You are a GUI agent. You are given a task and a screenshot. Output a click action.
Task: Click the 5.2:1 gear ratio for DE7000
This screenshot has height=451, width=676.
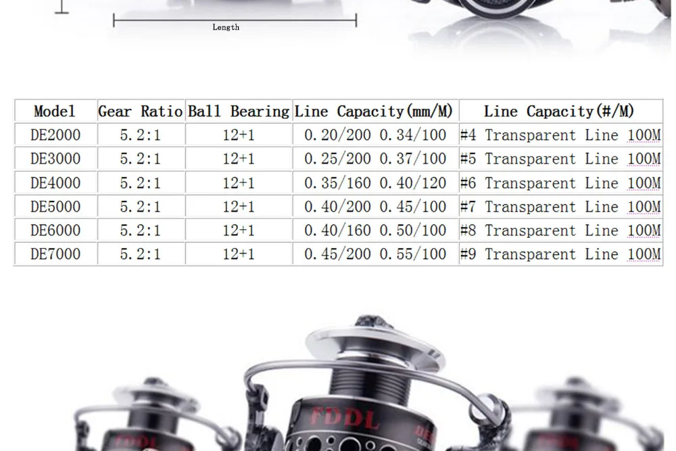[x=141, y=254]
